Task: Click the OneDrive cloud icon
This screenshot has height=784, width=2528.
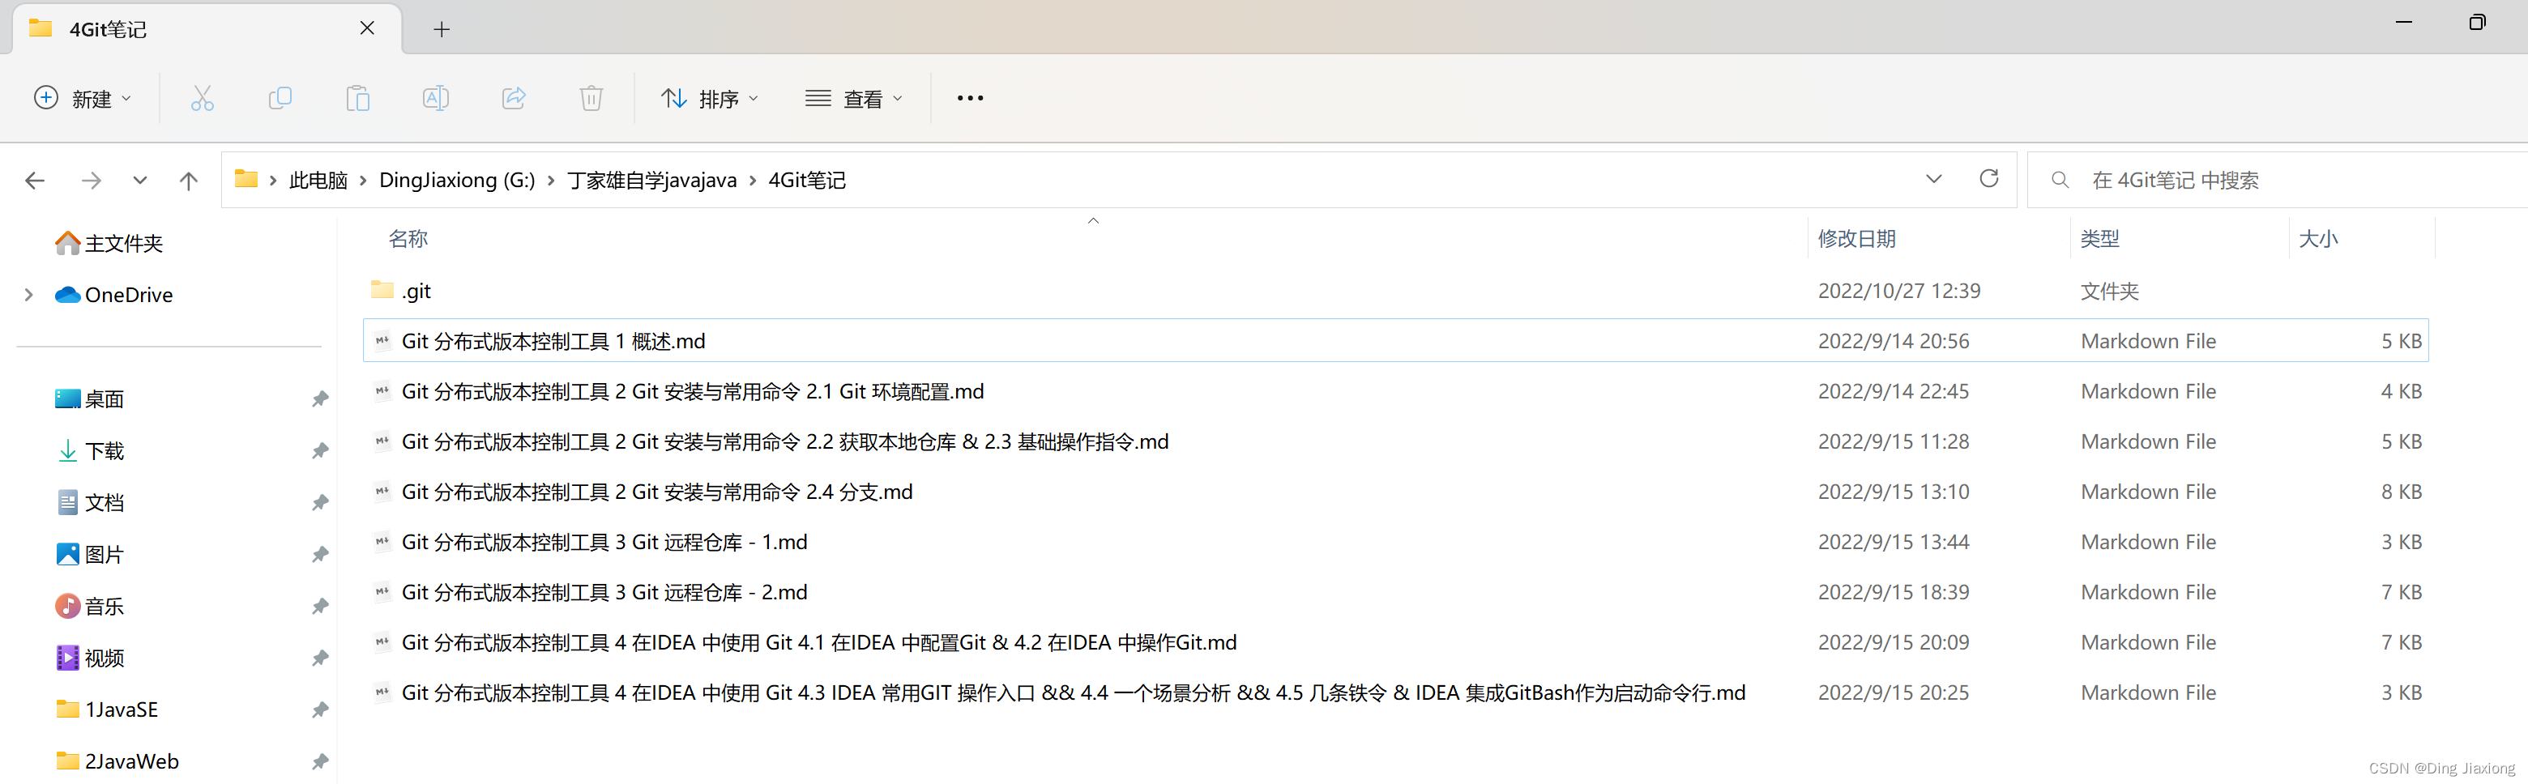Action: tap(68, 294)
